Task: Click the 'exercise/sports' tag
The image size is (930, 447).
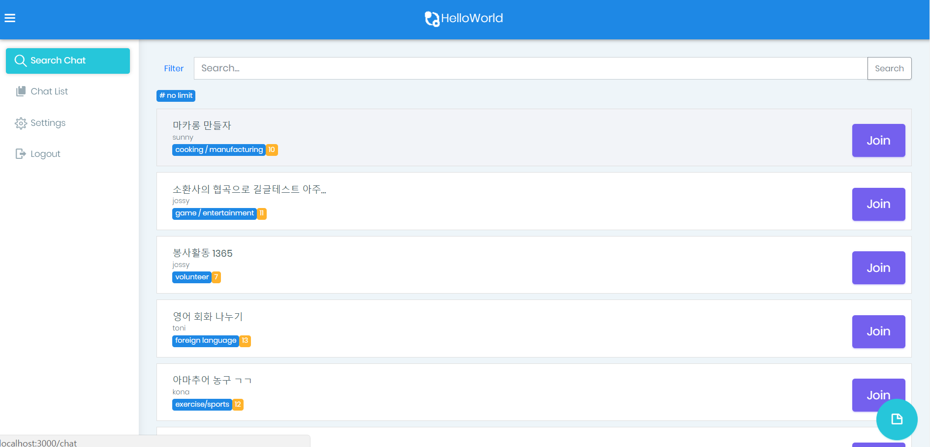Action: tap(202, 404)
